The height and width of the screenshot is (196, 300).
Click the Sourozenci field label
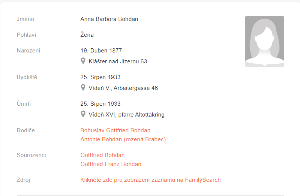pyautogui.click(x=31, y=155)
